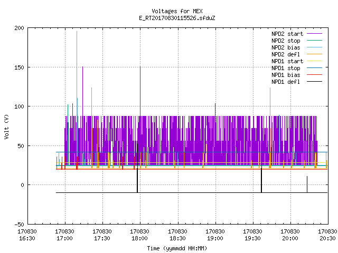Click the -50 y-axis tick label
This screenshot has width=338, height=253.
[x=19, y=225]
